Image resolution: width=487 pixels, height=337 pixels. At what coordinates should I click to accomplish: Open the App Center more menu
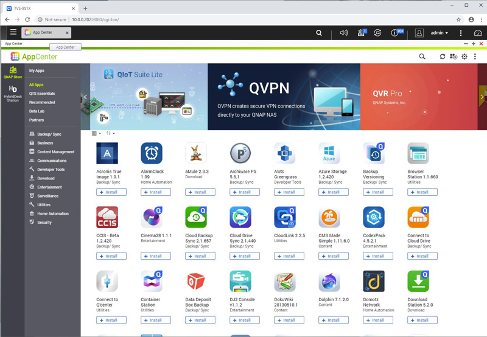pyautogui.click(x=475, y=57)
